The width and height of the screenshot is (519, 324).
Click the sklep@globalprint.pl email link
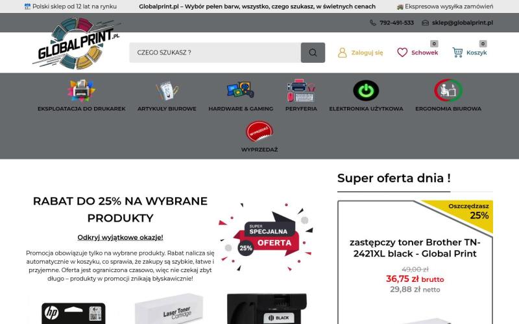pyautogui.click(x=462, y=23)
